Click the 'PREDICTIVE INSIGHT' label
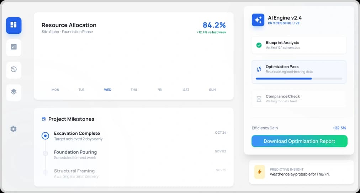 (x=287, y=169)
